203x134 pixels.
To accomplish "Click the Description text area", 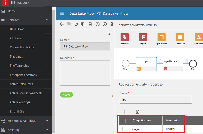I will click(x=85, y=73).
